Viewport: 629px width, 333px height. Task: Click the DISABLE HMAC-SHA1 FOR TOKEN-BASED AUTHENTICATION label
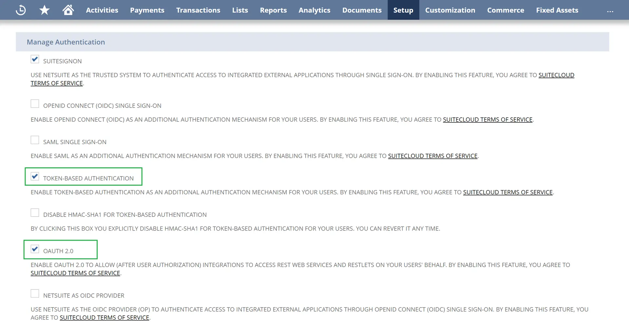pos(125,215)
